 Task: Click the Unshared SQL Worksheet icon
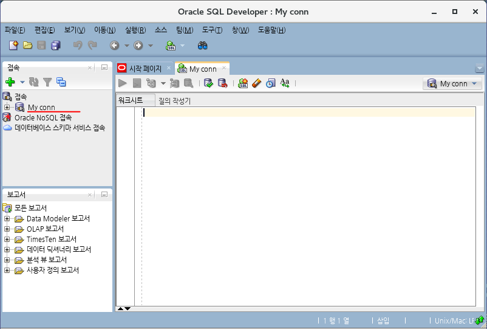[243, 83]
